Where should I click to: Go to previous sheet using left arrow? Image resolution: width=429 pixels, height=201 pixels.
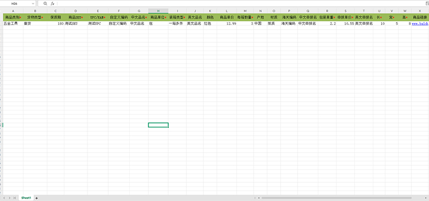pyautogui.click(x=4, y=198)
